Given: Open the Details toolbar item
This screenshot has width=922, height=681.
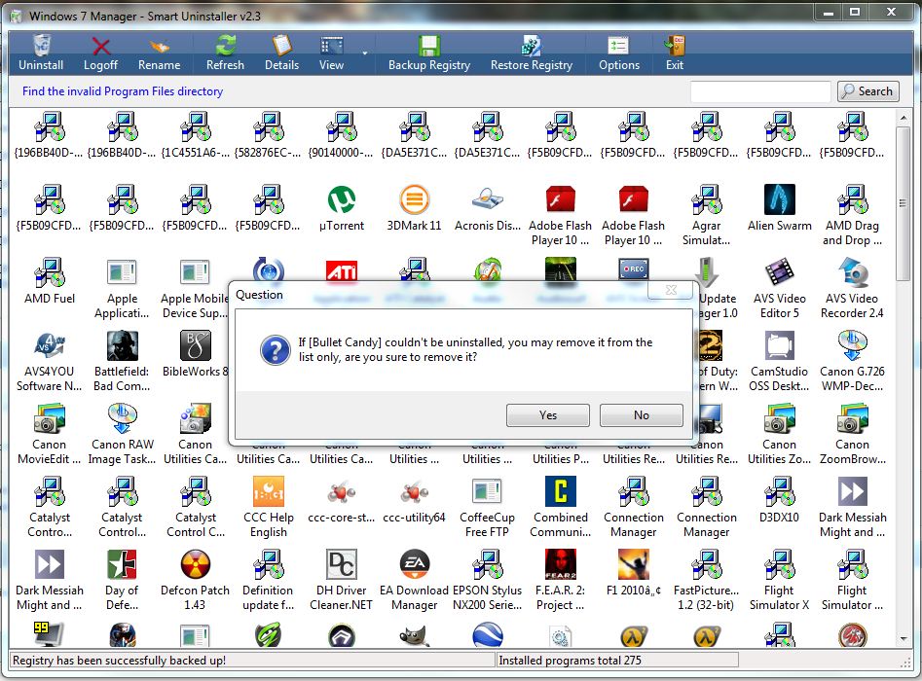Looking at the screenshot, I should tap(281, 53).
